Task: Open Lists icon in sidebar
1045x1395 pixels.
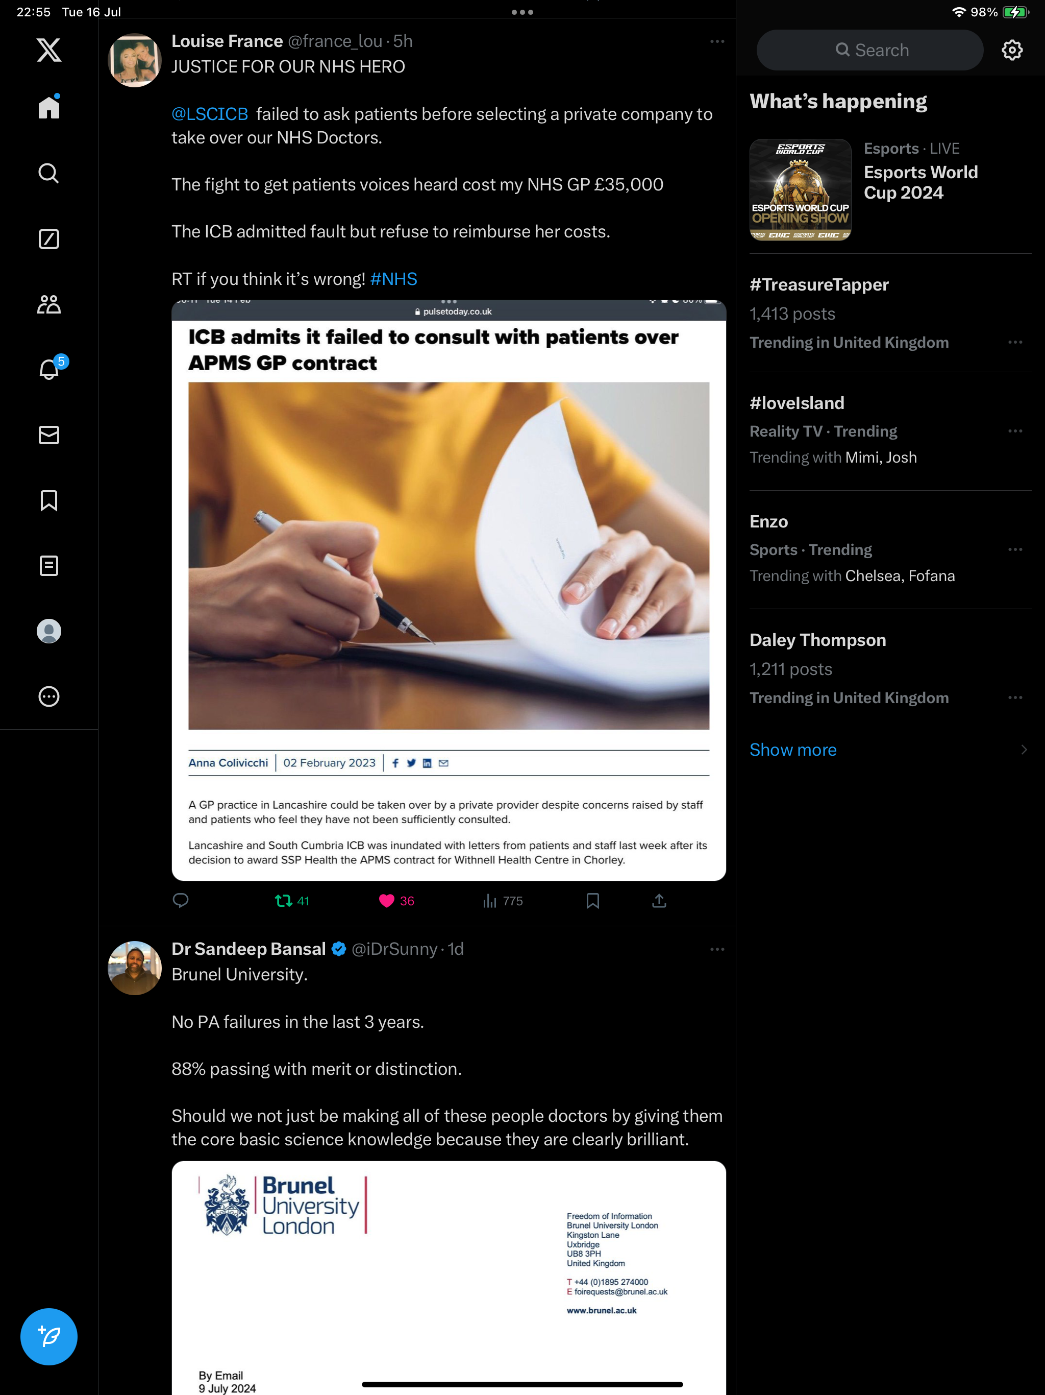Action: pyautogui.click(x=49, y=566)
